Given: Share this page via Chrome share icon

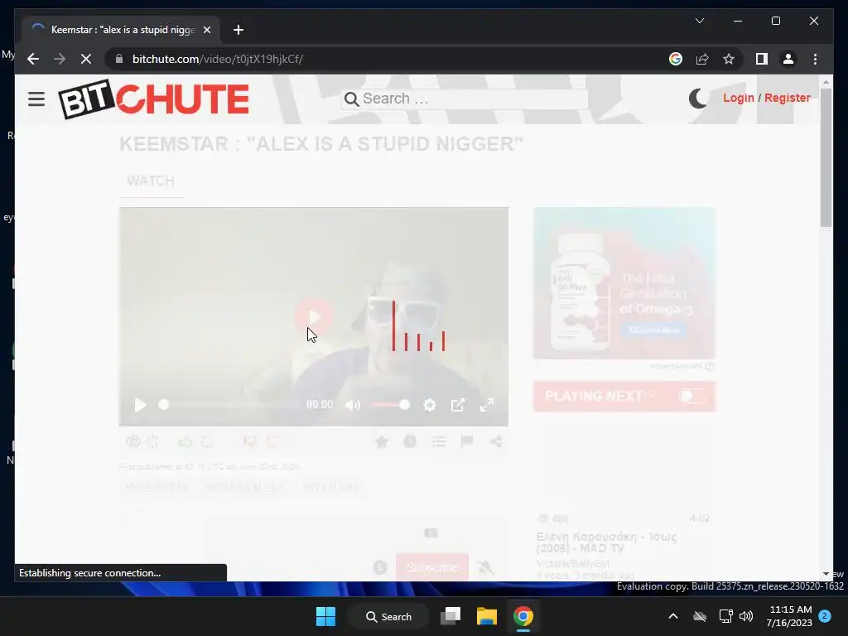Looking at the screenshot, I should pos(702,59).
